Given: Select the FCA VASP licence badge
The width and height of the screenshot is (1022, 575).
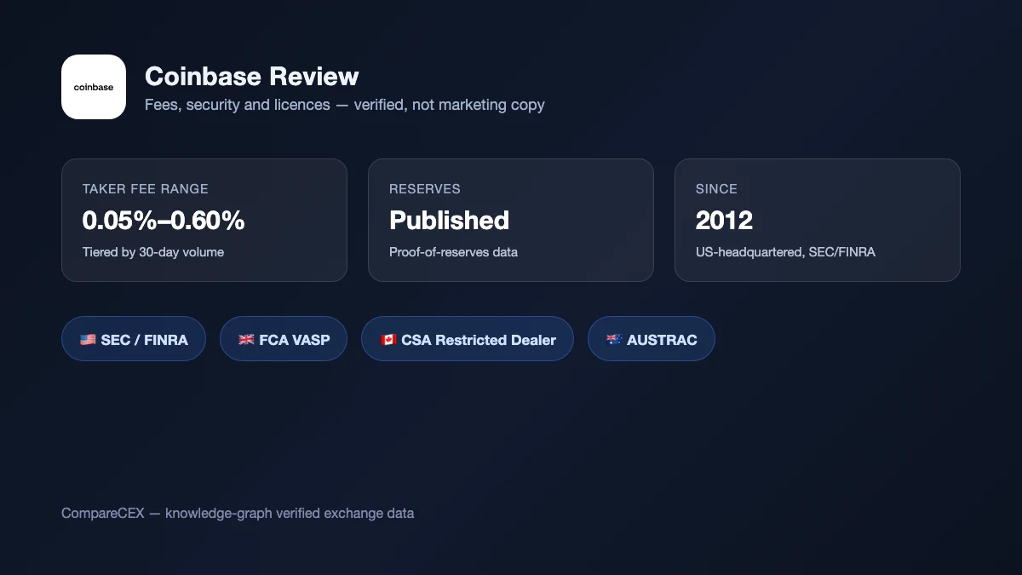Looking at the screenshot, I should (284, 339).
